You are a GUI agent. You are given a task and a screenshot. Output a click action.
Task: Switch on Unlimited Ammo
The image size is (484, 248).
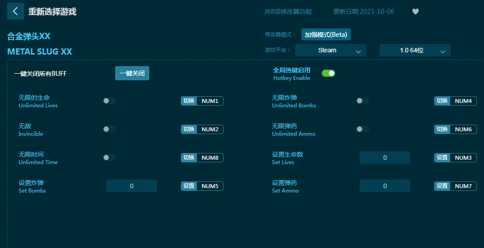(x=362, y=129)
